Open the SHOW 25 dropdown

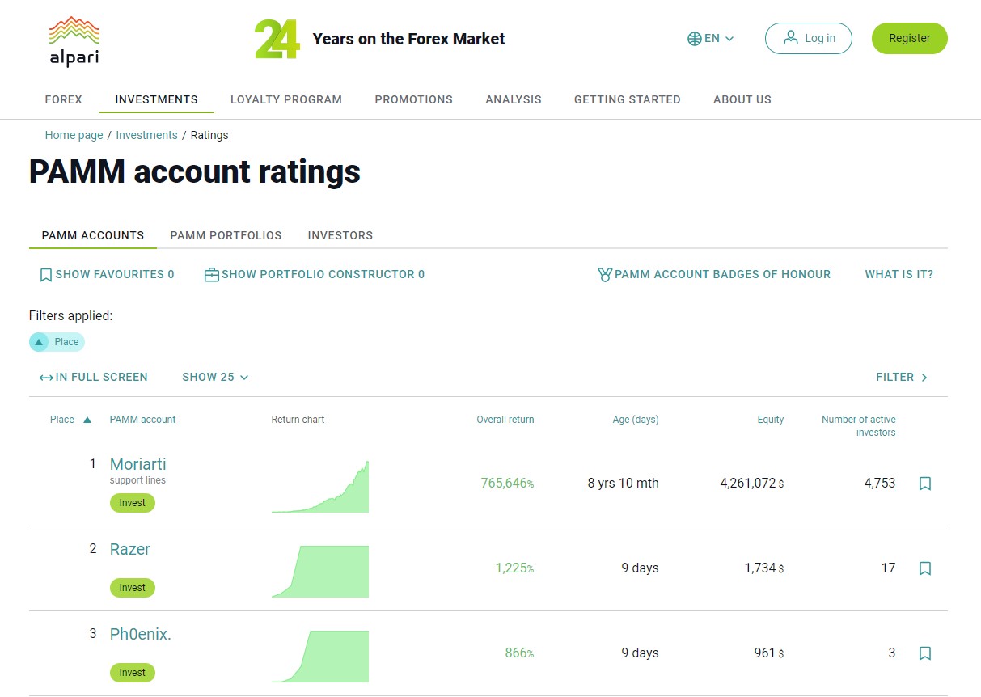215,377
